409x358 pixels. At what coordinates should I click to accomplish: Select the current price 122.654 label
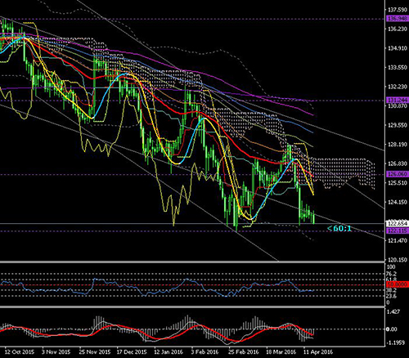[398, 223]
